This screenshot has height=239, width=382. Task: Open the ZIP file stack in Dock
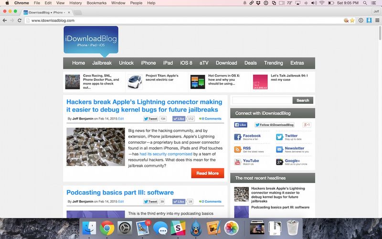click(275, 228)
